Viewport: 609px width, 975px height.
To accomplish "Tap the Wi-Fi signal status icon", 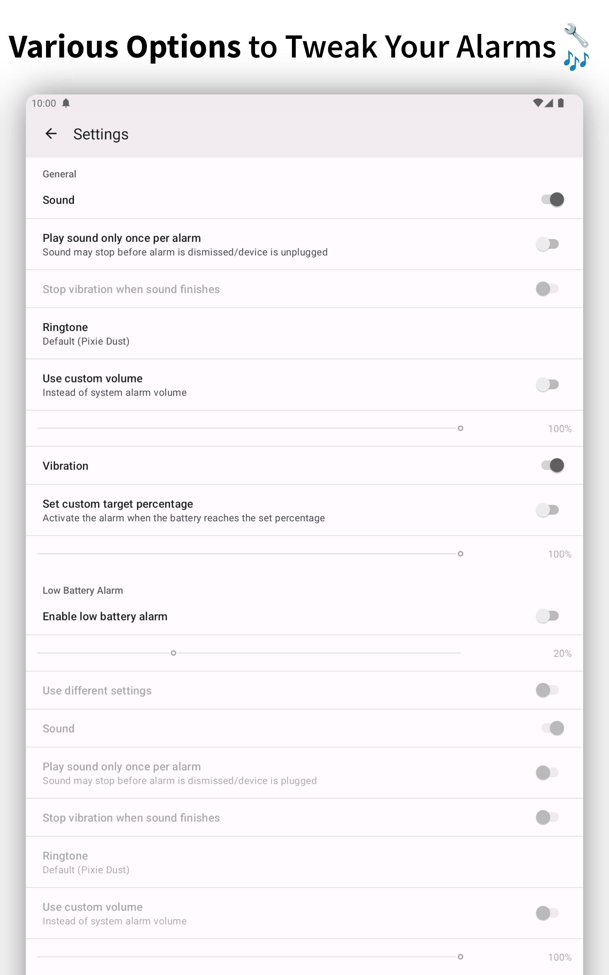I will pyautogui.click(x=537, y=103).
